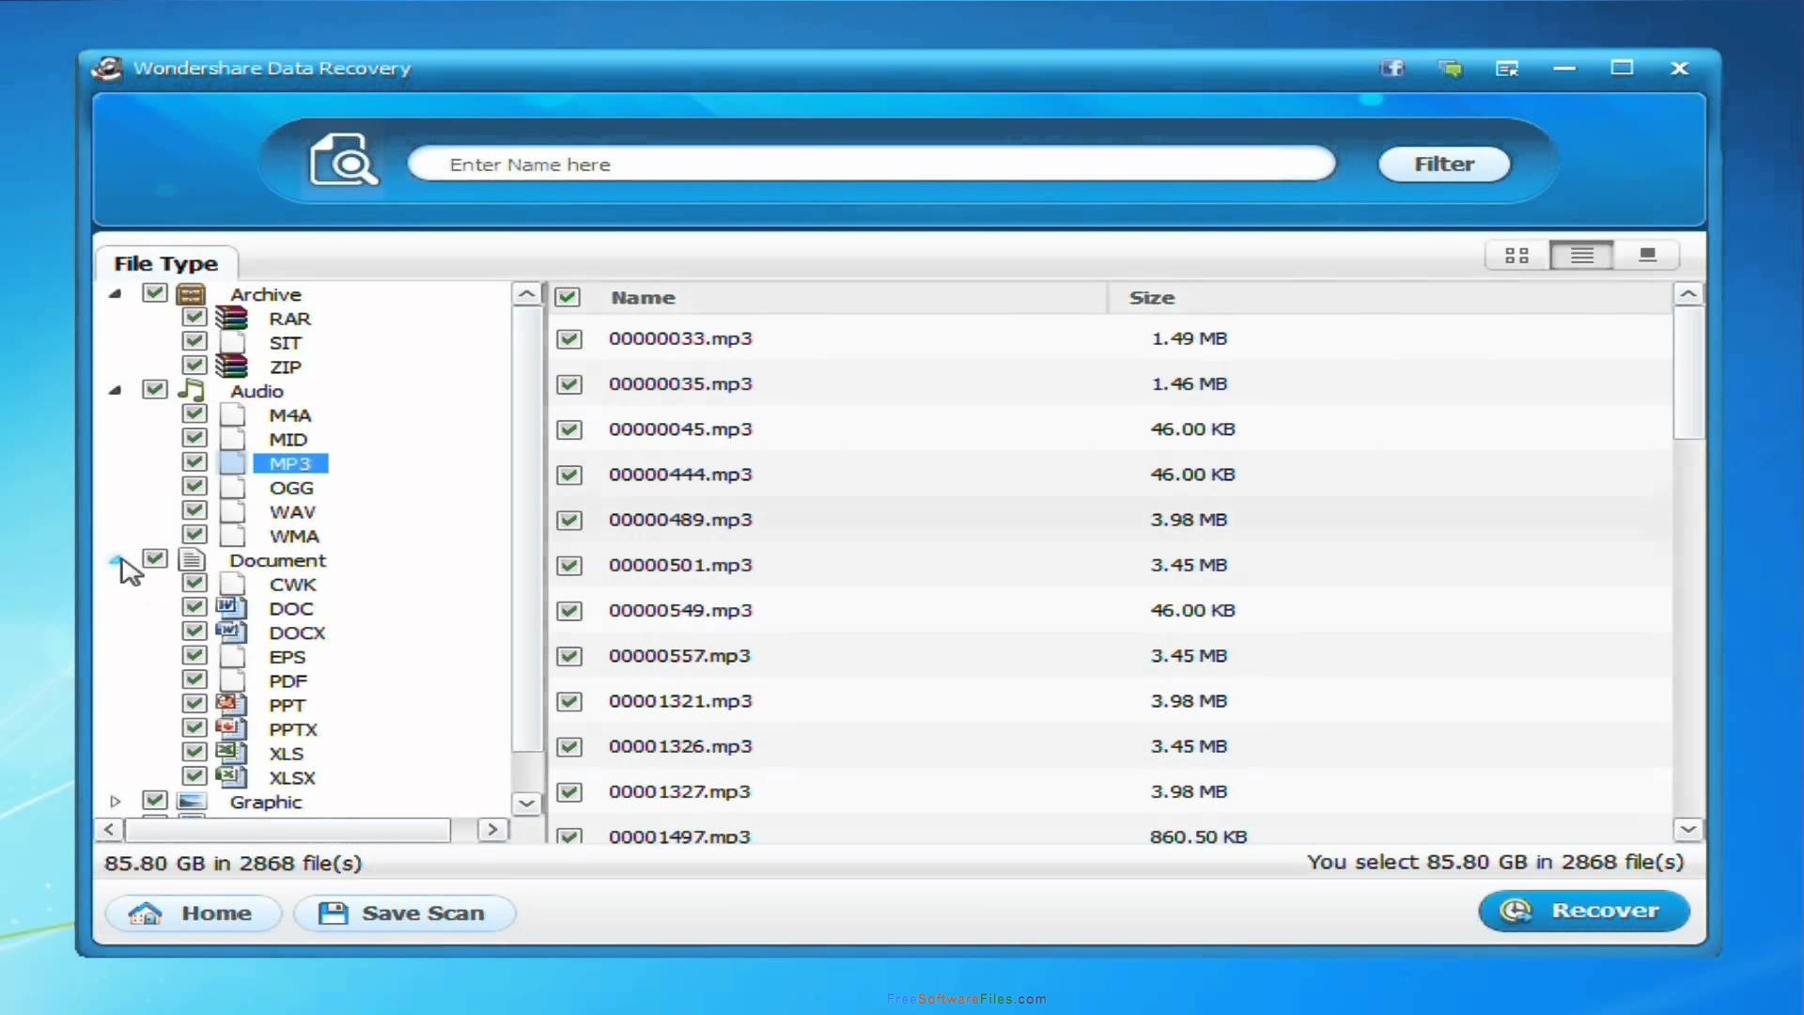Switch to detailed list view icon
Viewport: 1804px width, 1015px height.
pyautogui.click(x=1582, y=256)
